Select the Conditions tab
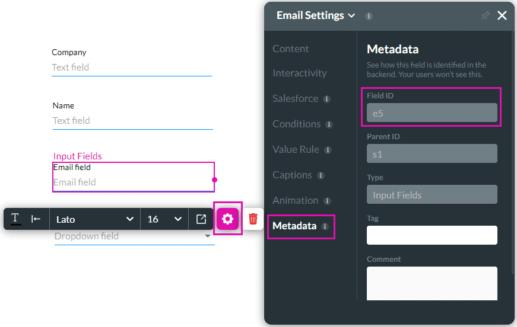Image resolution: width=517 pixels, height=327 pixels. click(296, 124)
